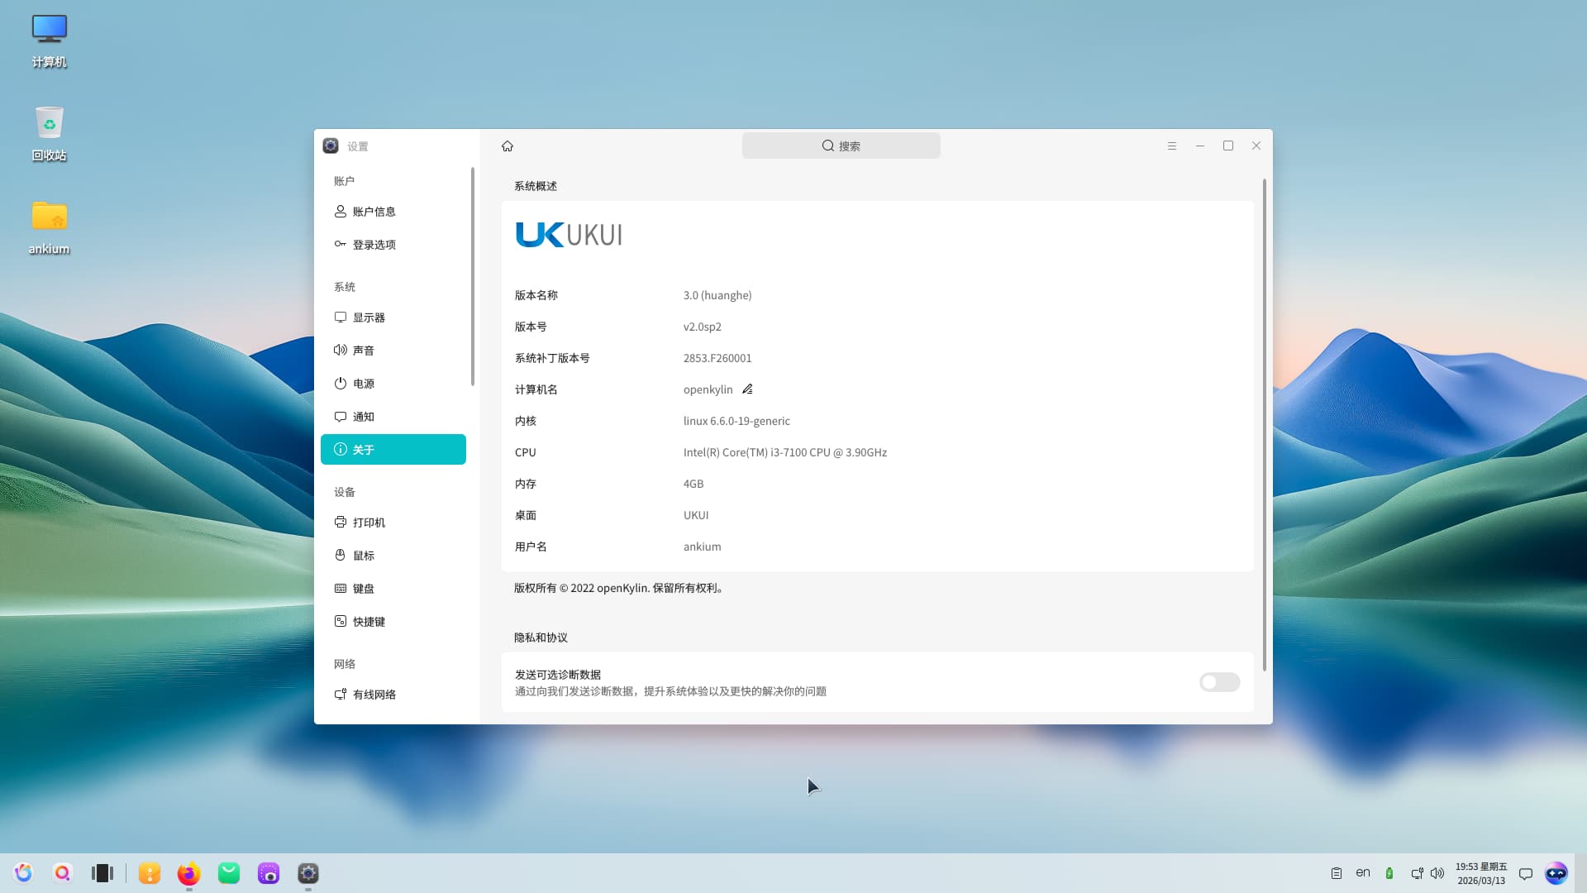The height and width of the screenshot is (893, 1587).
Task: Open the hamburger menu in settings titlebar
Action: tap(1171, 146)
